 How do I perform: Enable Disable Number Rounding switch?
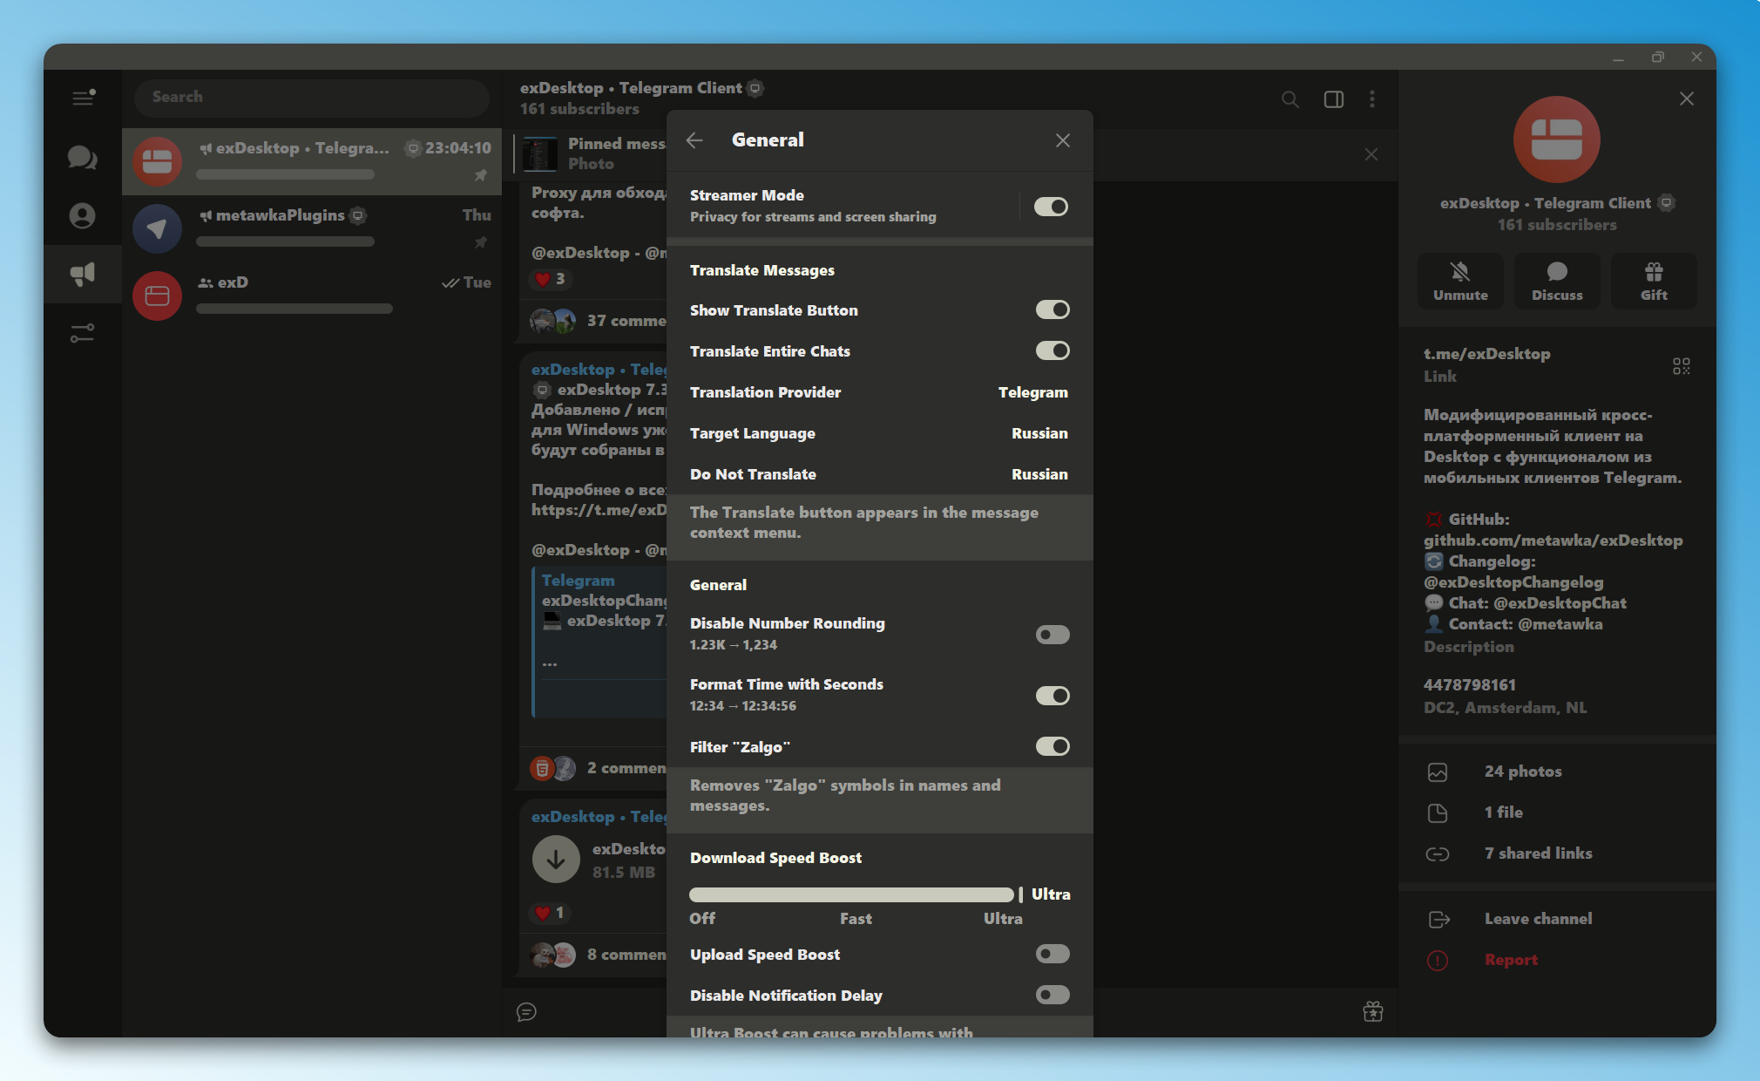(1053, 635)
